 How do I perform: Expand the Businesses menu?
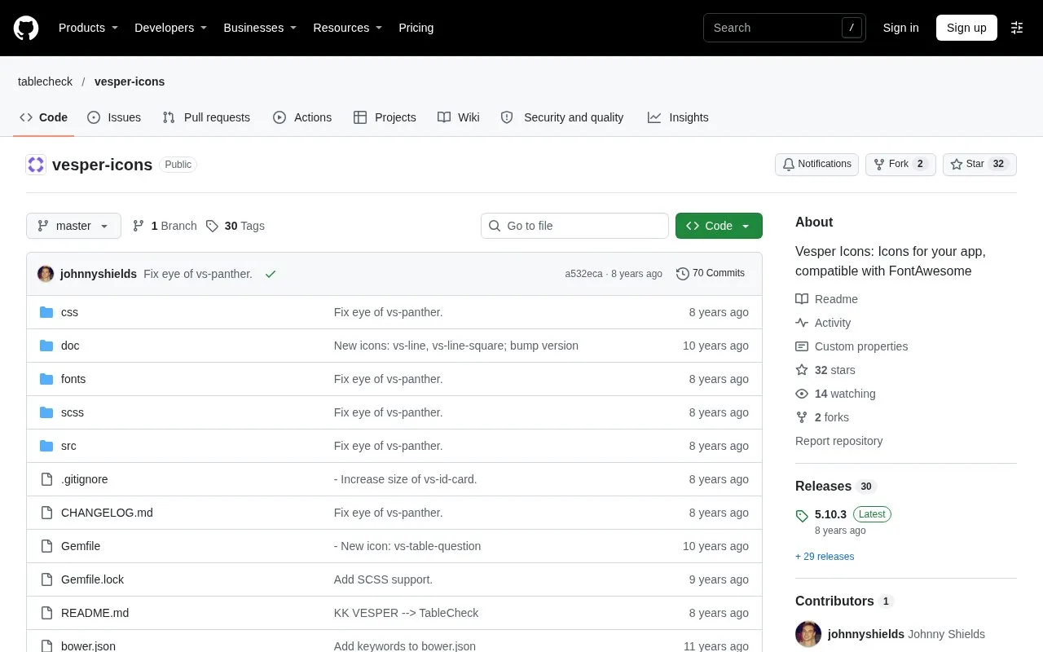[260, 28]
